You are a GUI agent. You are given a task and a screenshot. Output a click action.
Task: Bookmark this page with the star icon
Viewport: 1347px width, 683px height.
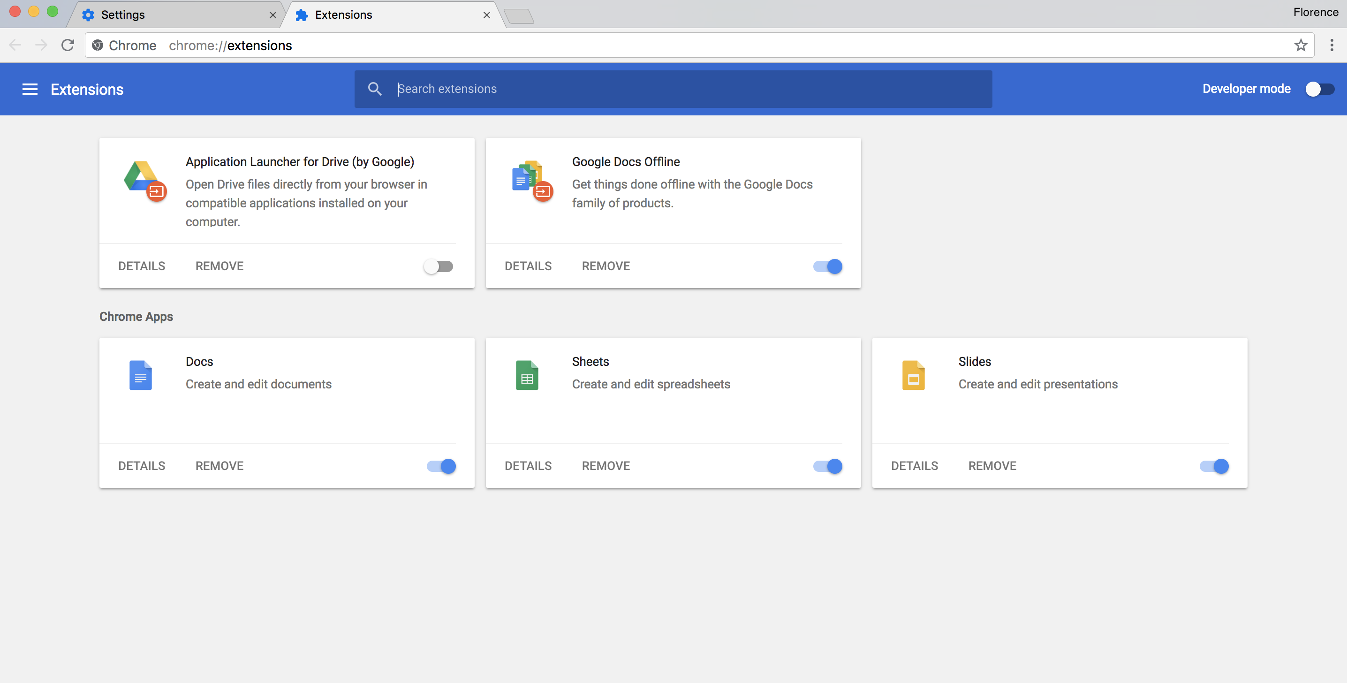coord(1301,46)
